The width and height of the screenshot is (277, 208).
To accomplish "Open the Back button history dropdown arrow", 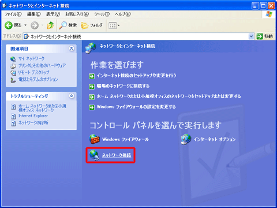I will [25, 25].
